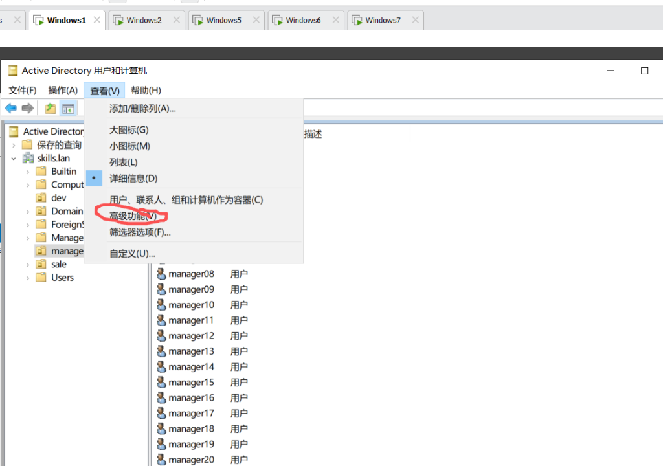Screen dimensions: 663x466
Task: Choose 添加/删除列(A)... menu entry
Action: click(142, 109)
